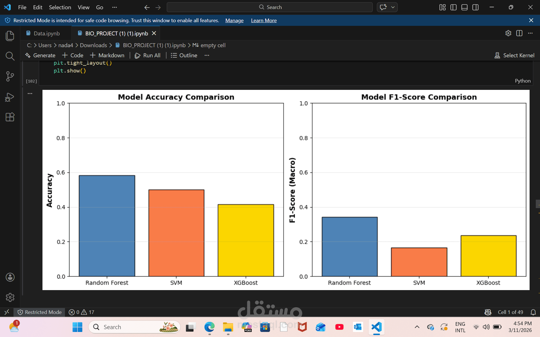Click the title bar Search field
The width and height of the screenshot is (540, 337).
pyautogui.click(x=269, y=7)
